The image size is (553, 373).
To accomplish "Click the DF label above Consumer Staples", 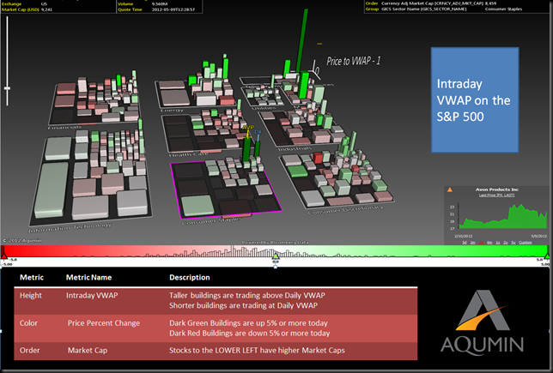I will coord(258,132).
